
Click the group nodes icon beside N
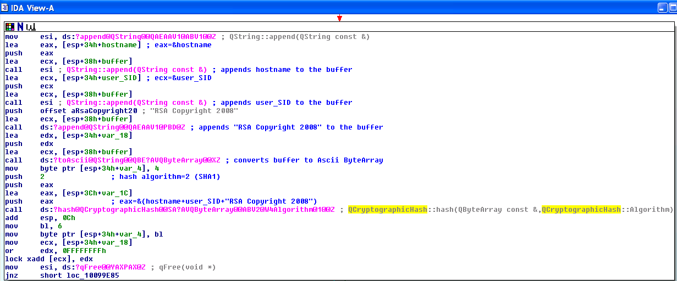[31, 26]
